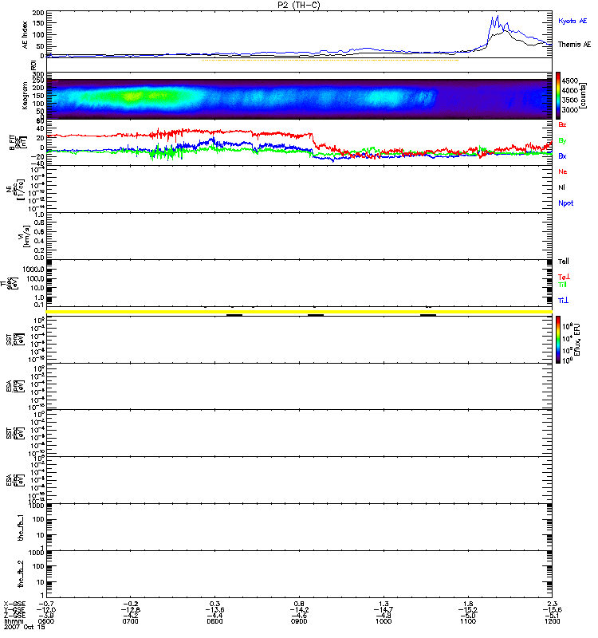Click the red Te perpendicular legend label
This screenshot has height=638, width=598.
[x=564, y=277]
